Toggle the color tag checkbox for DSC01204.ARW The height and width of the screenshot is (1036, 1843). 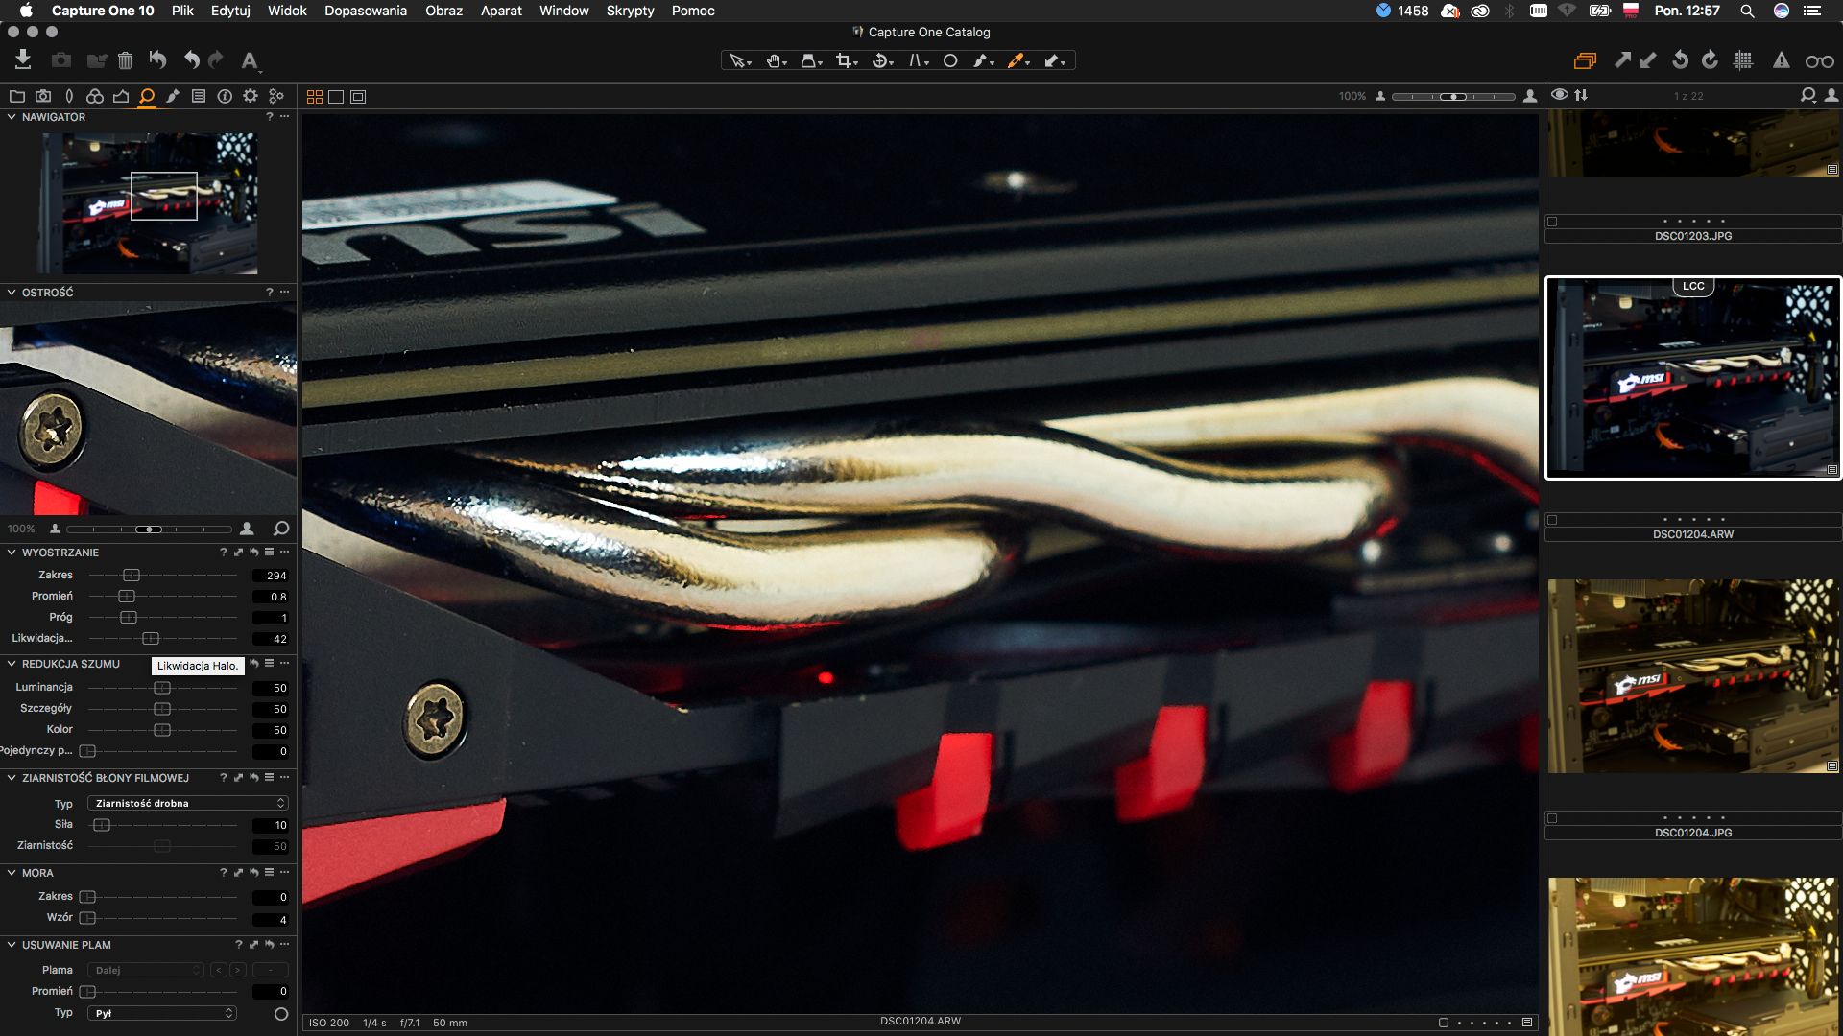(1552, 520)
